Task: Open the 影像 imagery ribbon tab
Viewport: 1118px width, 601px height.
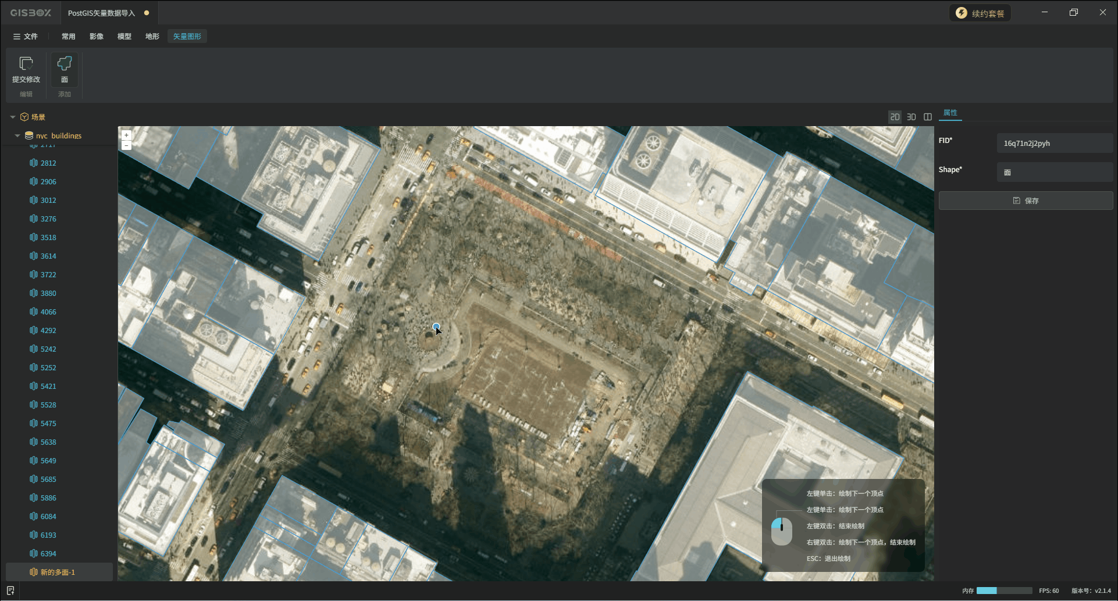Action: [x=97, y=37]
